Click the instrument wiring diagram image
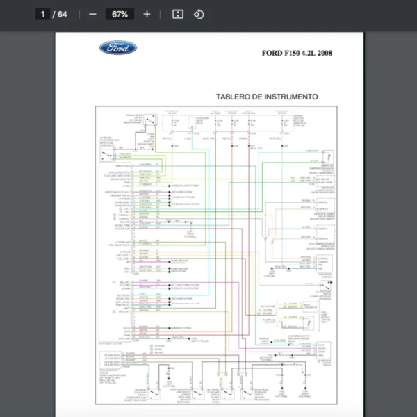This screenshot has height=417, width=417. pos(216,255)
